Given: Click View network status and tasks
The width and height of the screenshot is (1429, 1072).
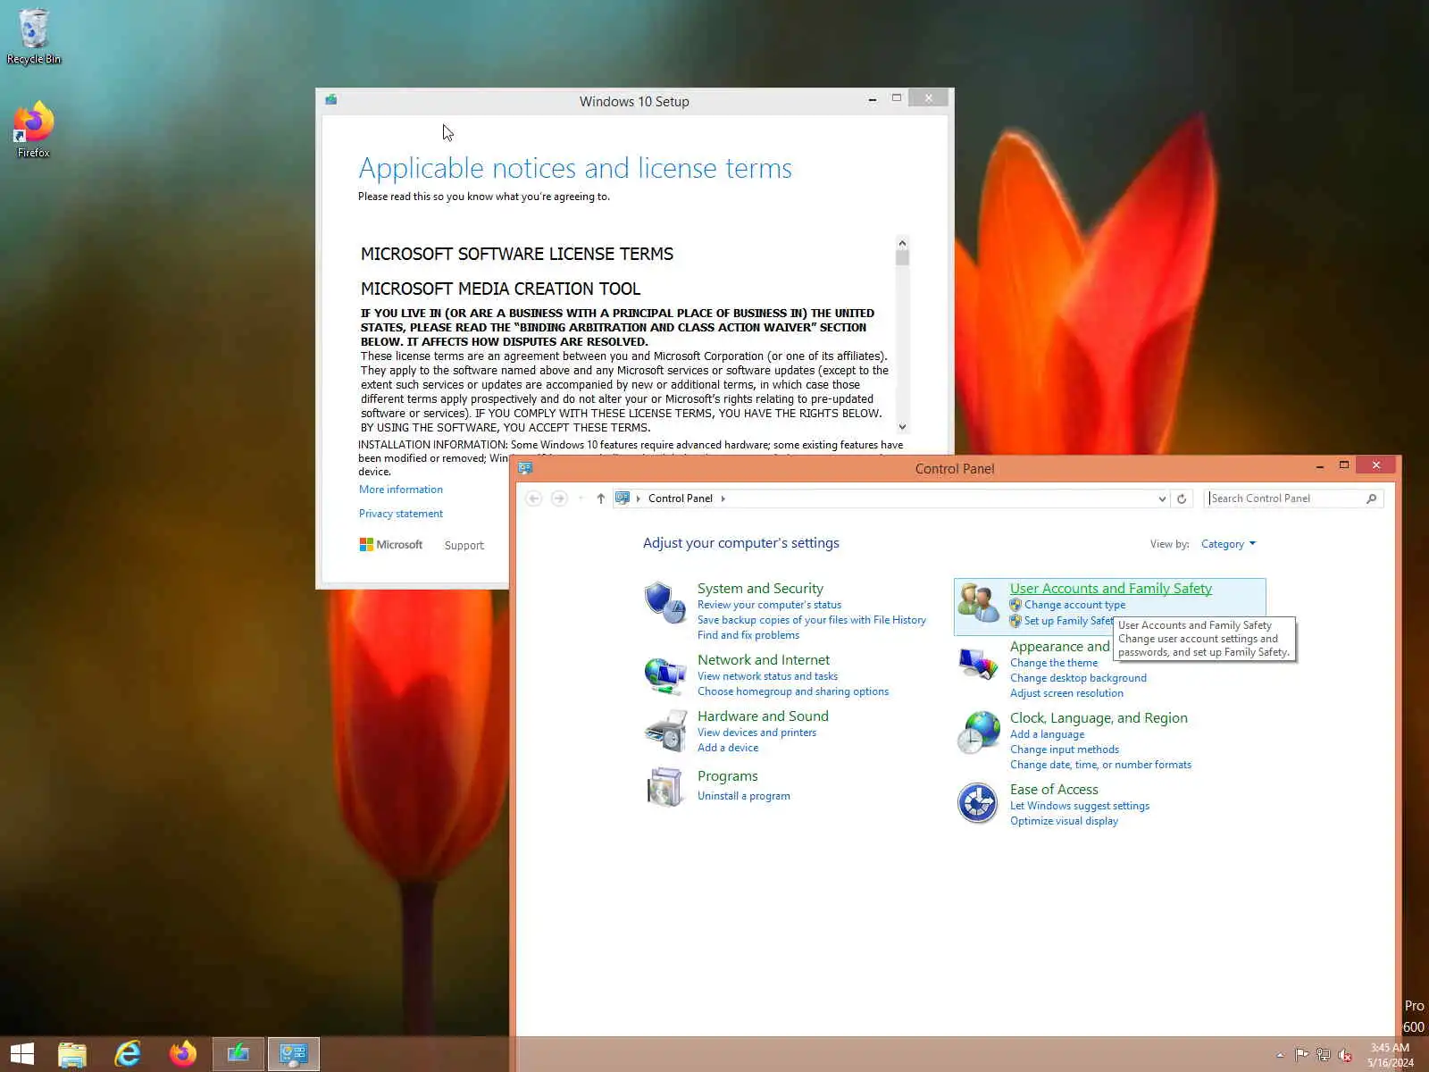Looking at the screenshot, I should point(767,676).
